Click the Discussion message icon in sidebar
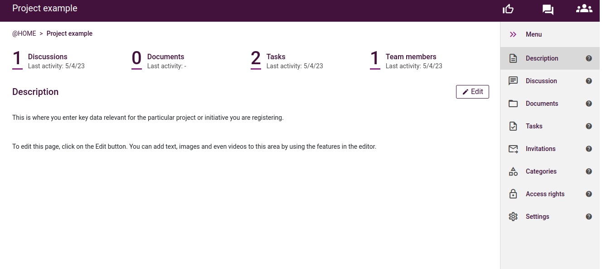The width and height of the screenshot is (602, 269). click(513, 81)
